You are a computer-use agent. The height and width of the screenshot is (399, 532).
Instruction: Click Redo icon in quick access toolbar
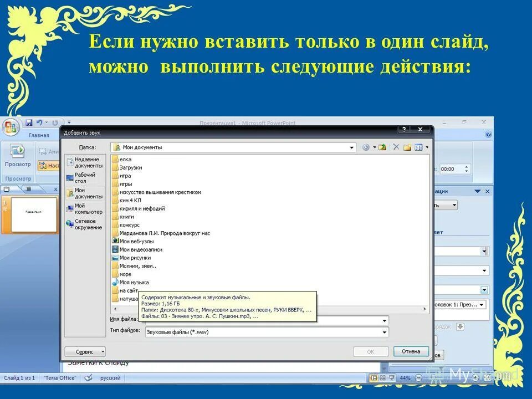(55, 122)
